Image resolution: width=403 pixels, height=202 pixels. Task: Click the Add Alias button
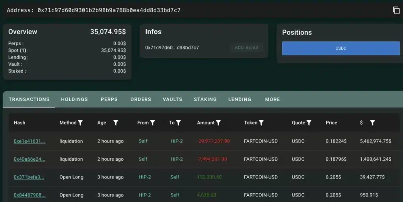tap(247, 48)
